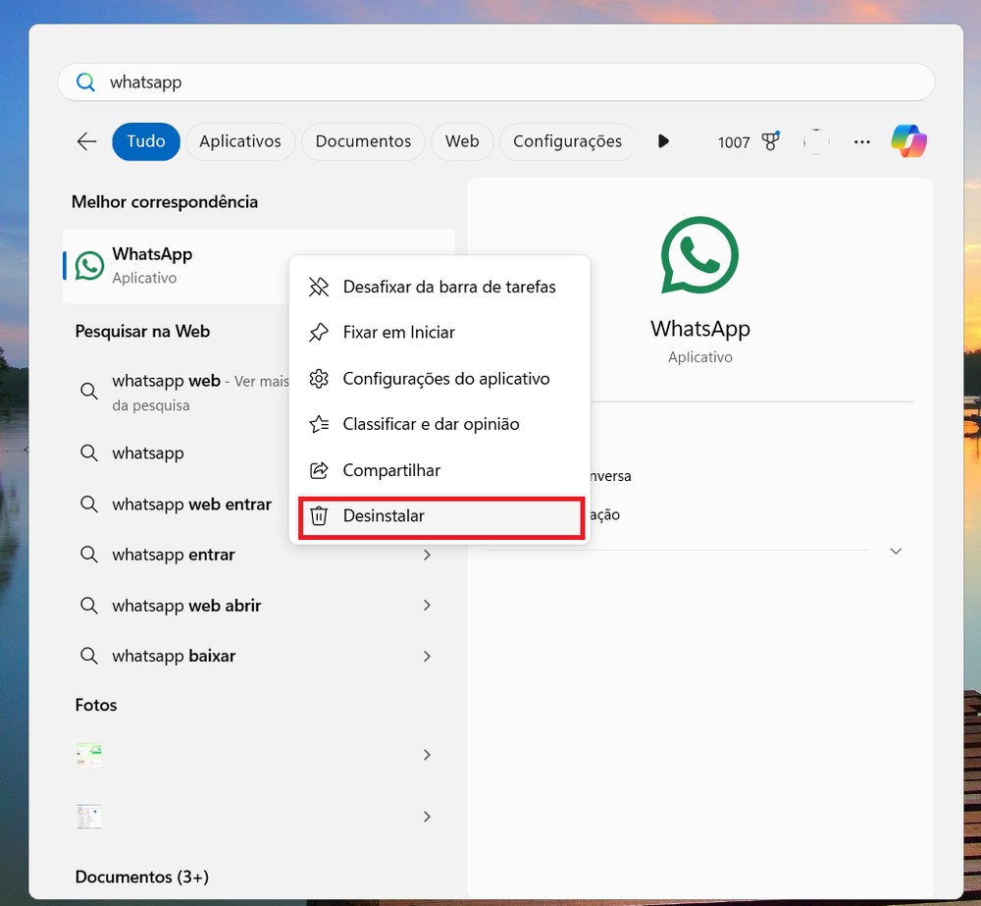The height and width of the screenshot is (906, 981).
Task: Select Compartilhar from the context menu
Action: [439, 470]
